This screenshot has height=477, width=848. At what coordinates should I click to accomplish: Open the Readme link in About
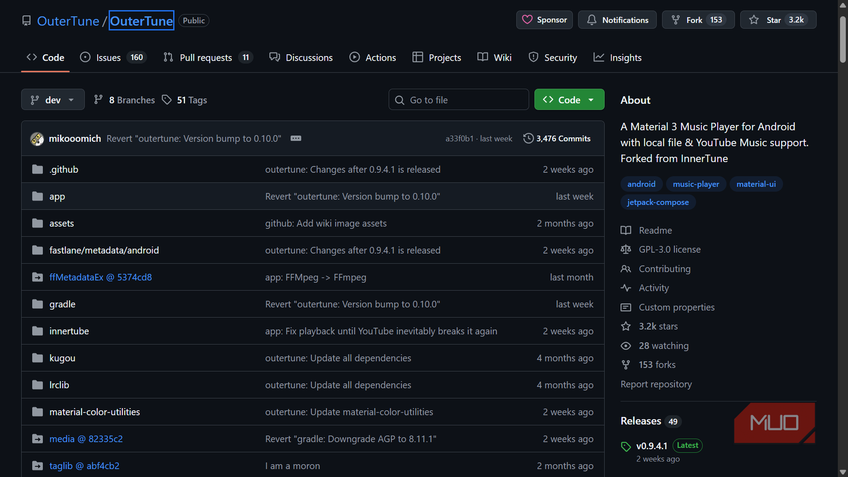point(655,230)
